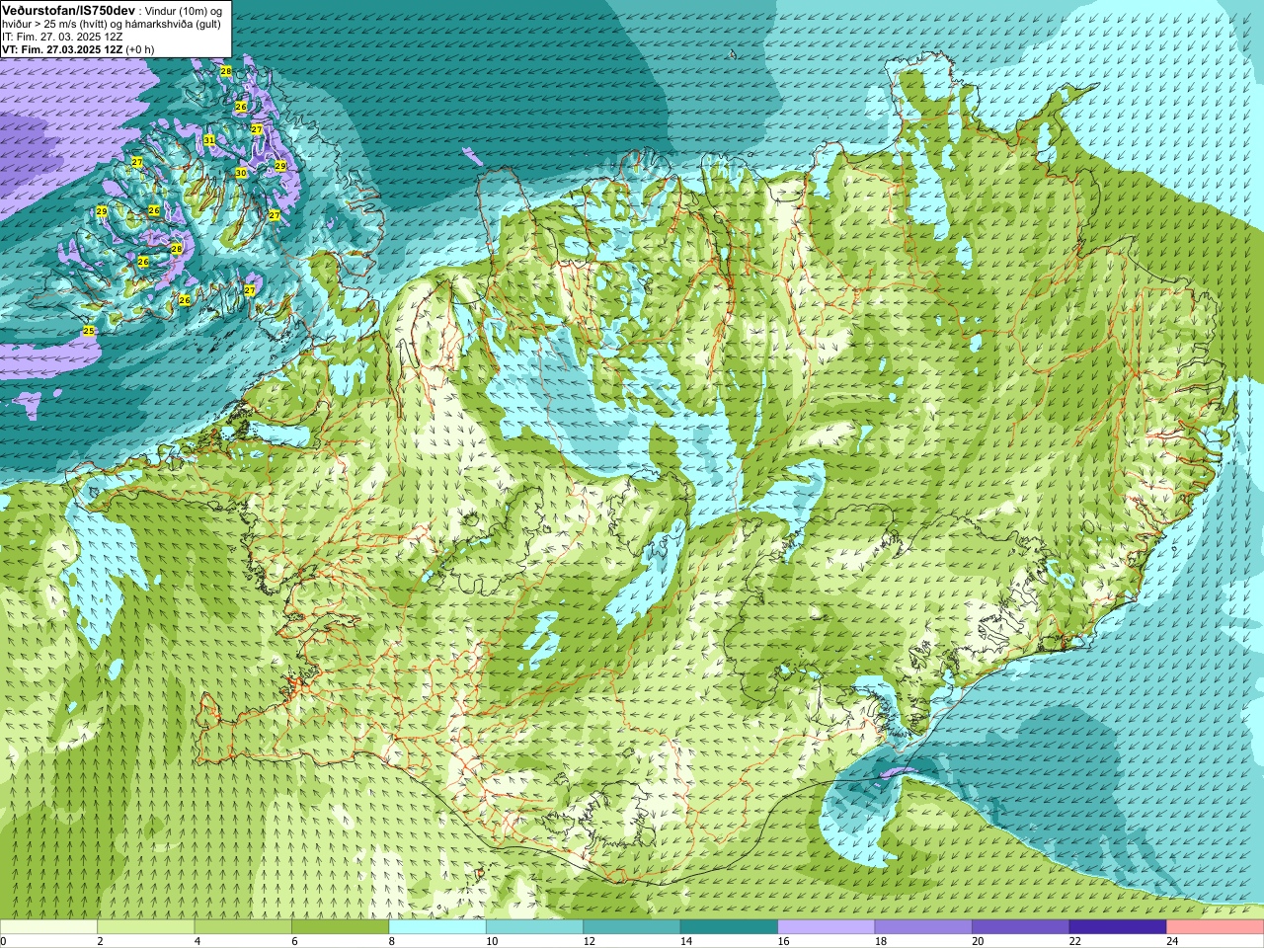Click the color scale tick label 8
This screenshot has height=948, width=1264.
(392, 941)
